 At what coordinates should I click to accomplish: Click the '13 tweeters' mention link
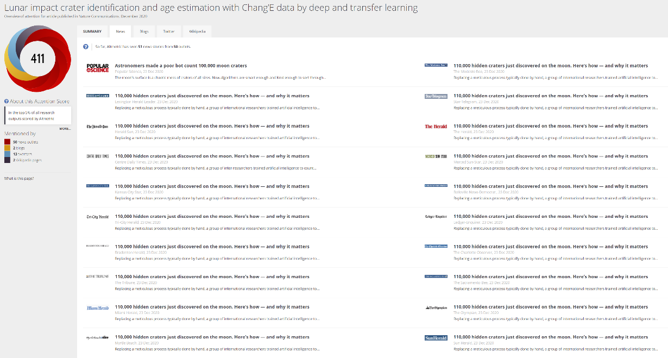pyautogui.click(x=21, y=154)
